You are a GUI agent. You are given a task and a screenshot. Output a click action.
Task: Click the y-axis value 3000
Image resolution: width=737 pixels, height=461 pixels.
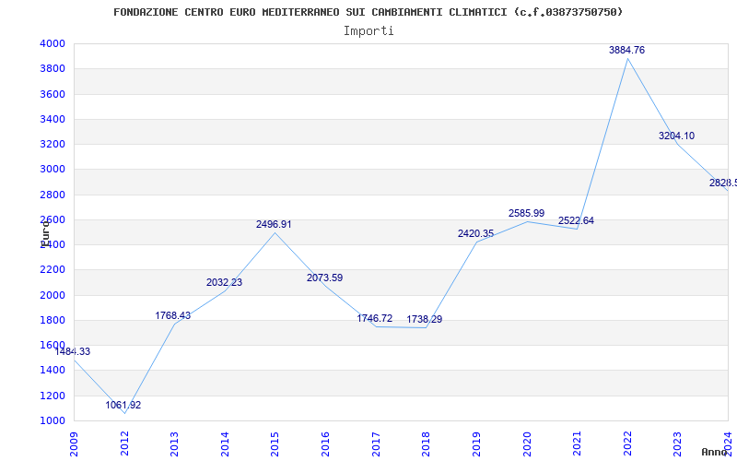coord(53,170)
